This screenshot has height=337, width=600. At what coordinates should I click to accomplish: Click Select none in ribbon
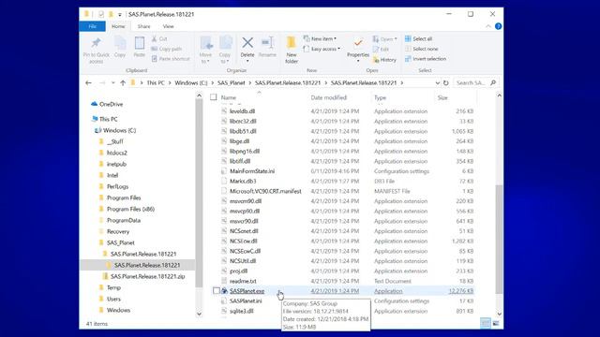pos(421,49)
